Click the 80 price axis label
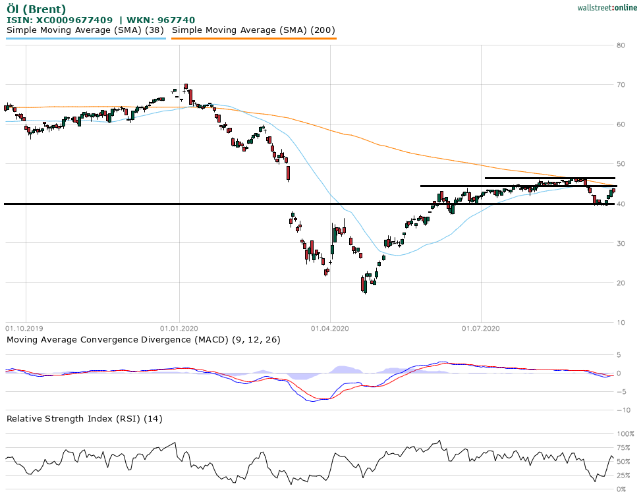 (621, 45)
